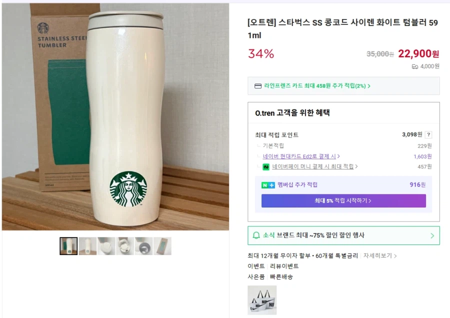This screenshot has width=450, height=318.
Task: Click the Nike bag event image
Action: pyautogui.click(x=262, y=300)
